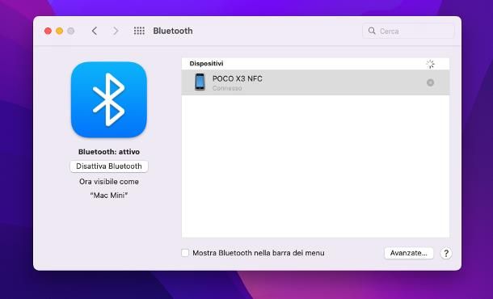
Task: Click the phone icon of POCO X3 NFC
Action: tap(200, 82)
